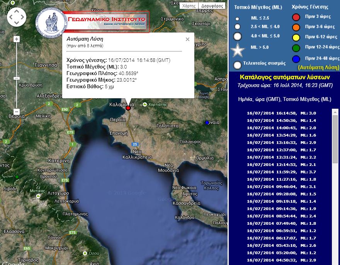Image resolution: width=340 pixels, height=265 pixels.
Task: Click the red 'Πριν 3 ώρες' legend circle
Action: (296, 17)
